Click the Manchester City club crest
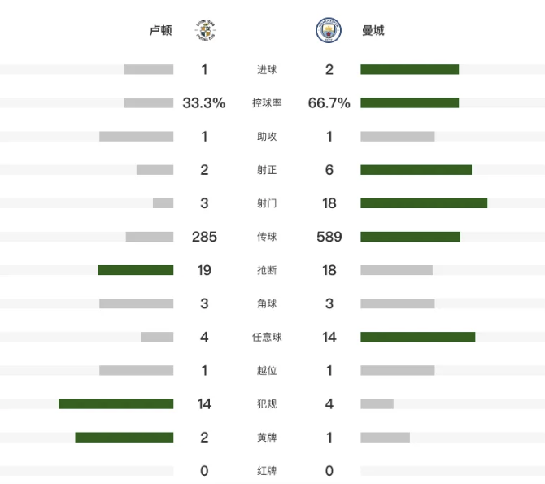This screenshot has width=545, height=484. (x=329, y=31)
